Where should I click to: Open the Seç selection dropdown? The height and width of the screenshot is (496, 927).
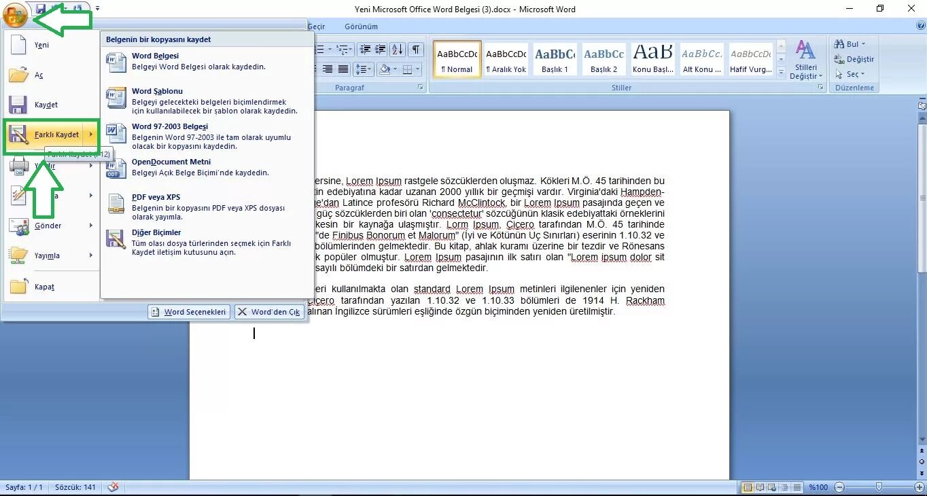coord(850,74)
